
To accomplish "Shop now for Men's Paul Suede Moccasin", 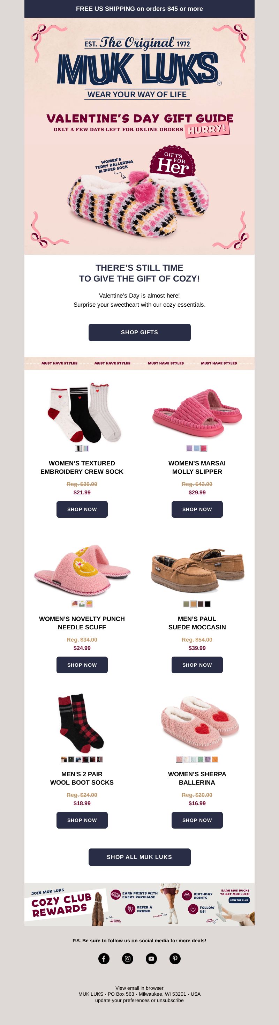I will coord(197,665).
